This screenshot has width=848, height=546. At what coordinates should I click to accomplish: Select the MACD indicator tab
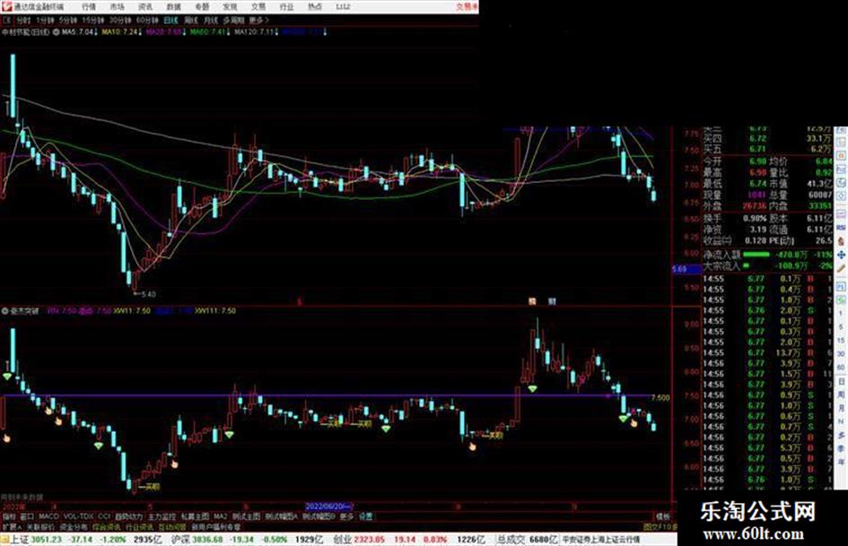(48, 516)
